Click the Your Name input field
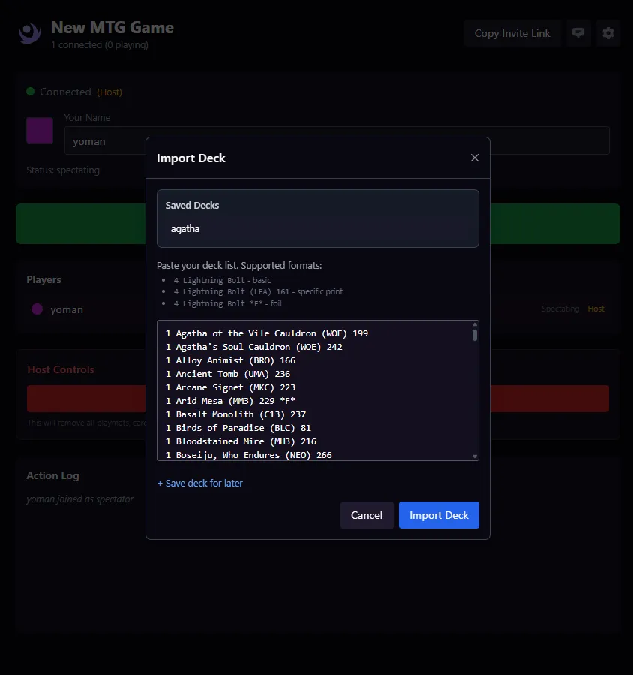 pos(337,140)
